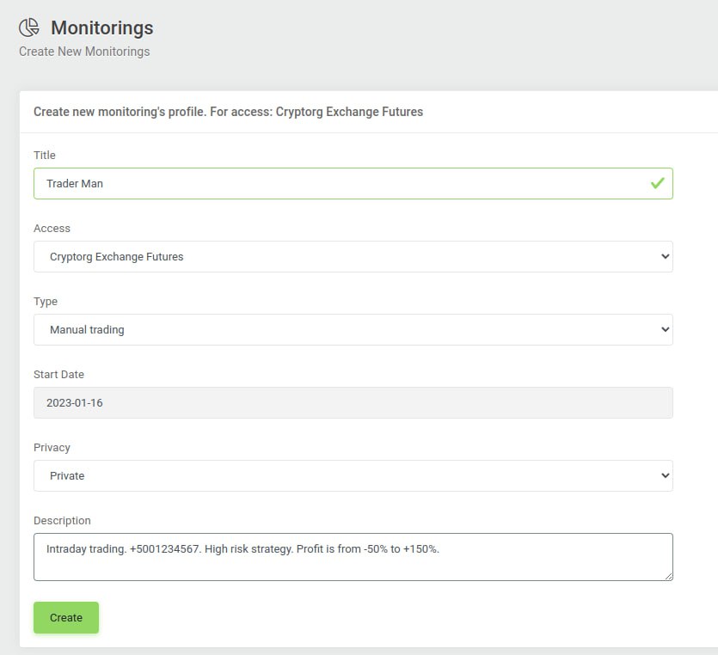The height and width of the screenshot is (655, 718).
Task: Click the Monitorings page heading
Action: (x=102, y=28)
